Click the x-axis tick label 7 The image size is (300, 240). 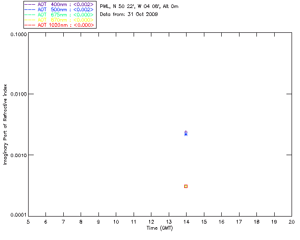[63, 222]
